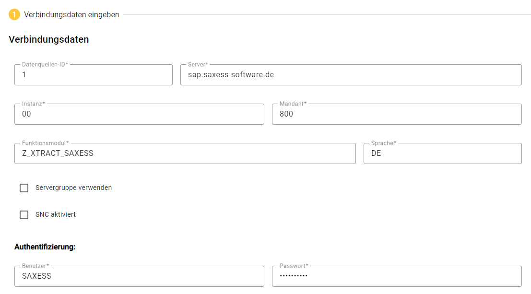Click the small 'Funktionsmodul*' floating label

coord(46,143)
